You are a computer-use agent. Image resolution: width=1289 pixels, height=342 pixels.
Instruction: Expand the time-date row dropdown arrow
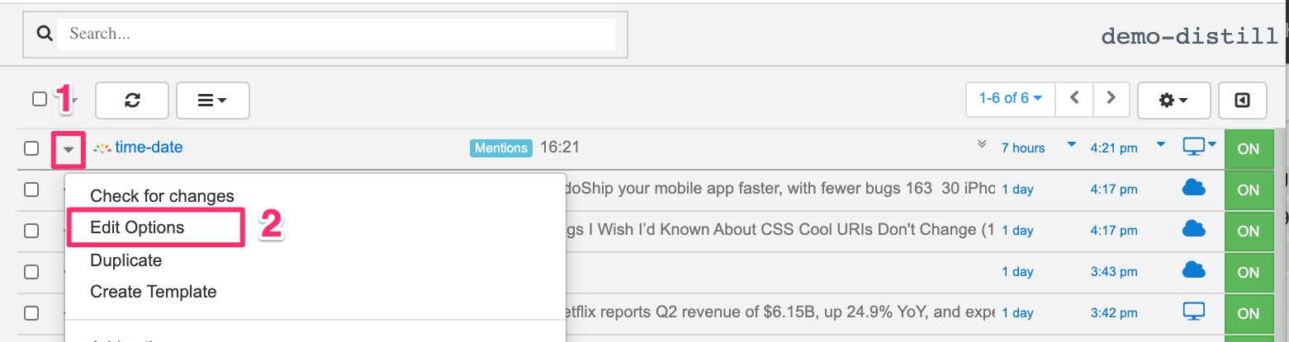69,149
